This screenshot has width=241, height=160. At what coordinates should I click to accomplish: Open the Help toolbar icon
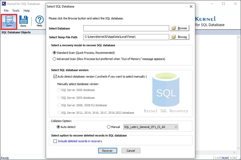point(40,22)
